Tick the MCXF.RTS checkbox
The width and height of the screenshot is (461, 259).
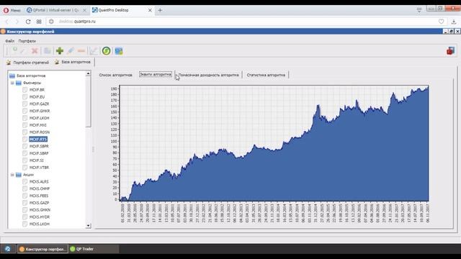24,139
